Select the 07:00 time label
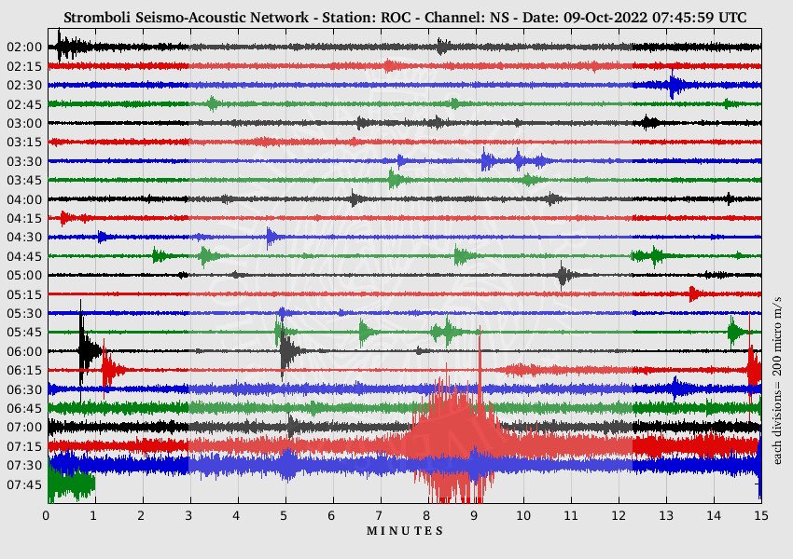 point(24,428)
